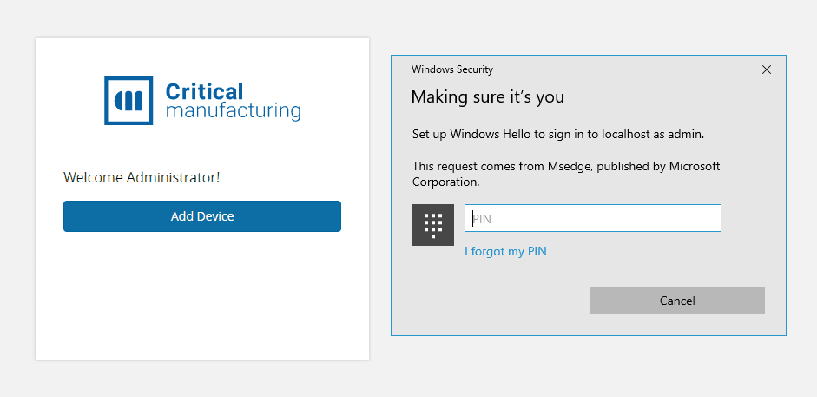Click the bold "Critical" wordmark text
Screen dimensions: 817x397
coord(204,91)
